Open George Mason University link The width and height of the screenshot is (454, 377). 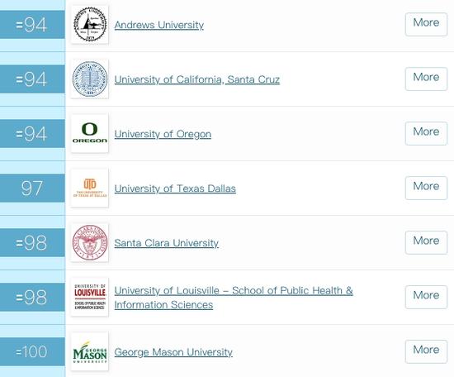173,352
